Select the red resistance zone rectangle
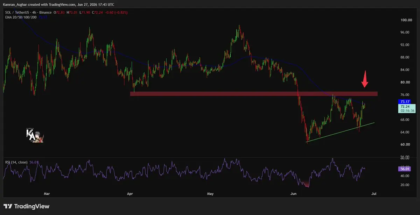 pos(254,94)
